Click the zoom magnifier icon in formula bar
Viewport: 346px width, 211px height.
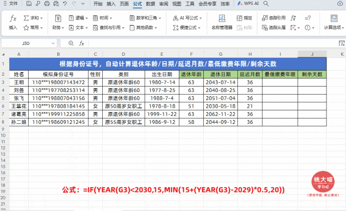(71, 43)
